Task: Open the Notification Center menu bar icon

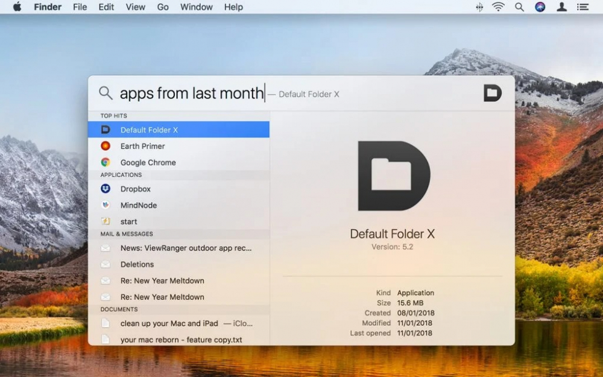Action: click(582, 7)
